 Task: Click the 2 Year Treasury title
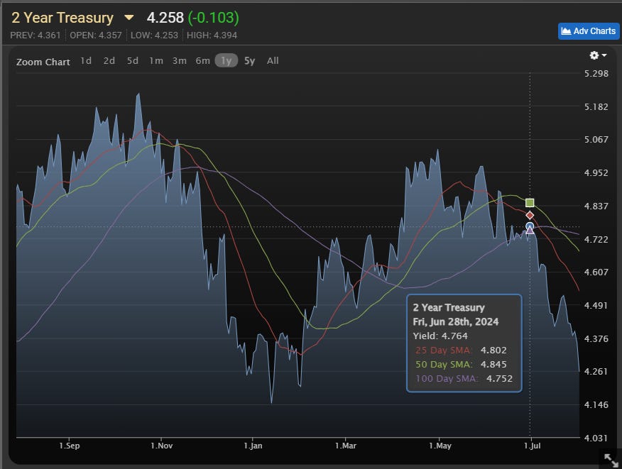(x=62, y=18)
